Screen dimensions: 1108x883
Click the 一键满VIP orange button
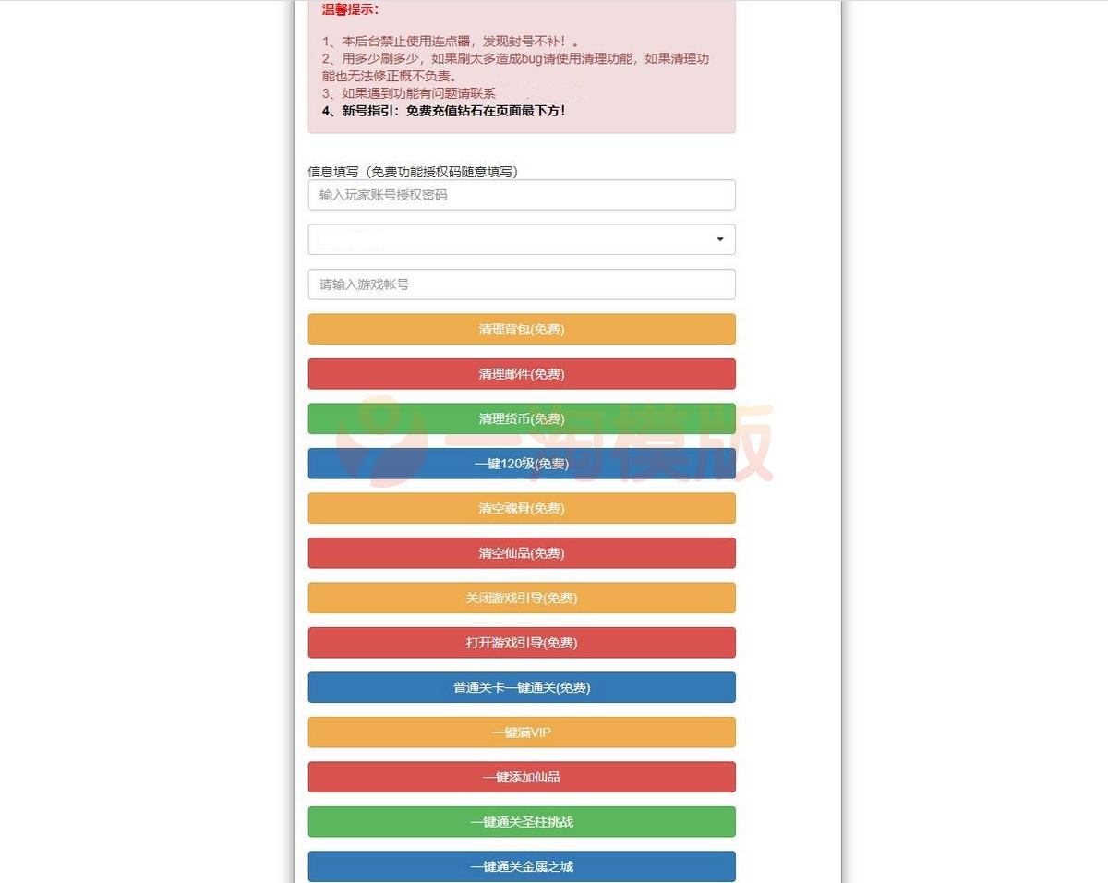(522, 732)
